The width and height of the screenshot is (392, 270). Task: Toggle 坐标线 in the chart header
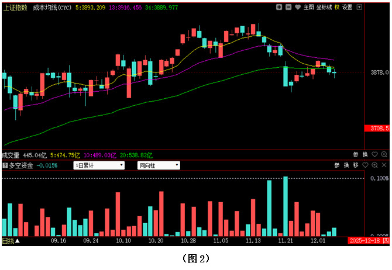[x=324, y=7]
